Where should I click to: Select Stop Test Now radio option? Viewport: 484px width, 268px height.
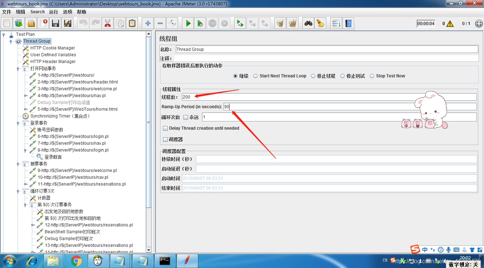tap(372, 76)
